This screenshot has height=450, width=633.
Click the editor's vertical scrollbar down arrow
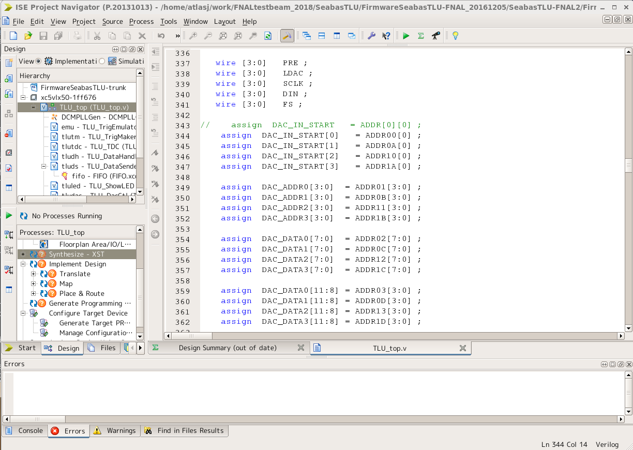coord(628,328)
